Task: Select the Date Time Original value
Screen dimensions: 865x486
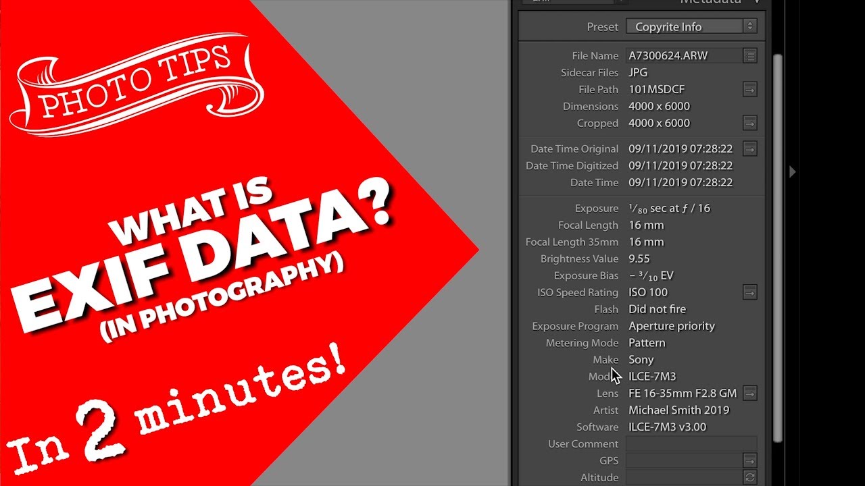Action: tap(681, 148)
